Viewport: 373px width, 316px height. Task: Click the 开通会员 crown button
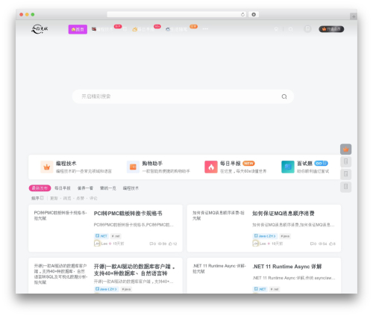[x=331, y=29]
